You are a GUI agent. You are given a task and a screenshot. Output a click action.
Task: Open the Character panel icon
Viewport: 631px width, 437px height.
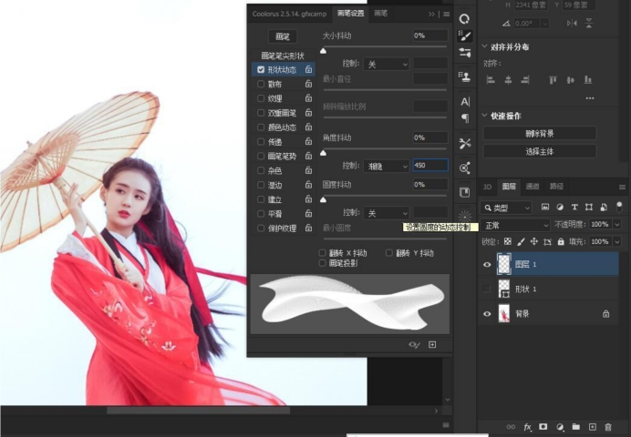coord(465,102)
